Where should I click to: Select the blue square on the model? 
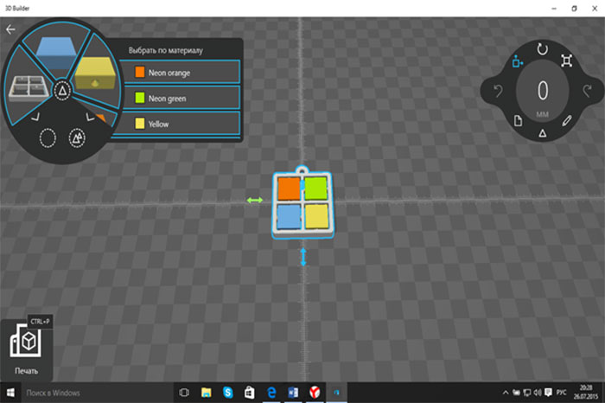pos(289,216)
